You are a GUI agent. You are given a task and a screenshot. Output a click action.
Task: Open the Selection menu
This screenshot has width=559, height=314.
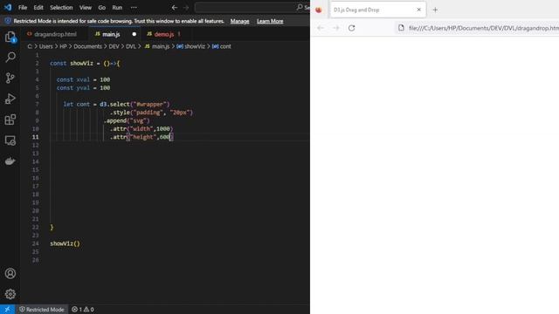pyautogui.click(x=61, y=8)
